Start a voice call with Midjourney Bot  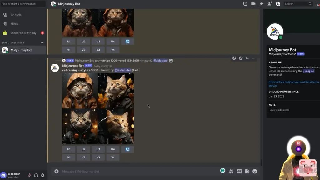(x=245, y=4)
